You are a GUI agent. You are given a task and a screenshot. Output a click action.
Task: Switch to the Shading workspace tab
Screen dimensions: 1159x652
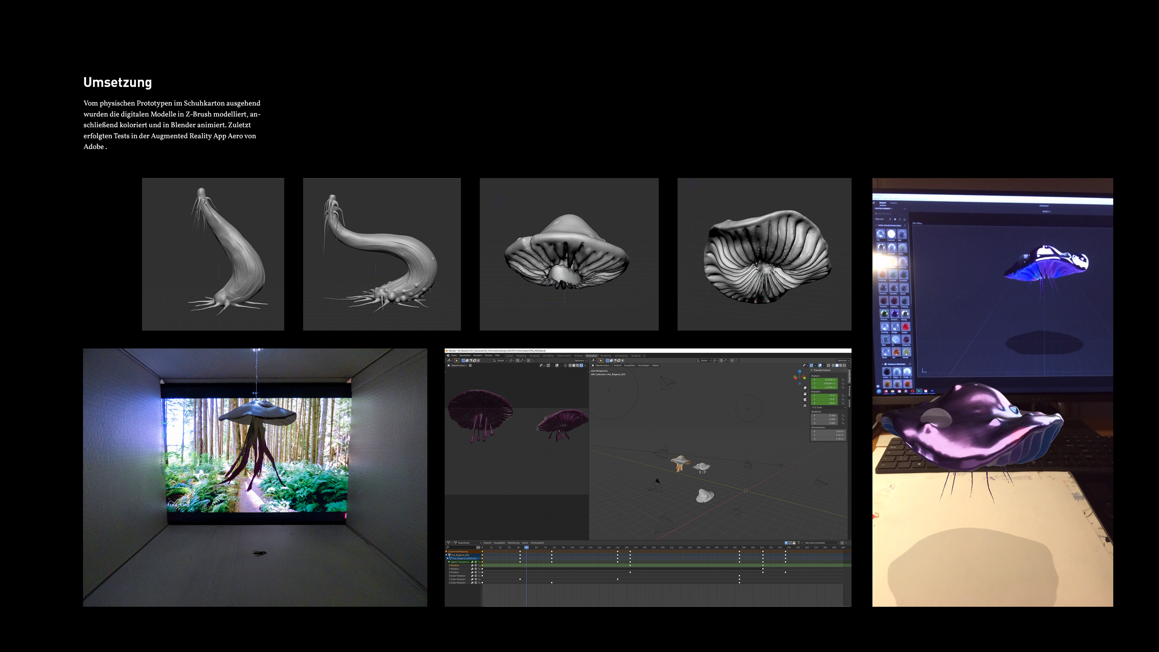[x=579, y=356]
